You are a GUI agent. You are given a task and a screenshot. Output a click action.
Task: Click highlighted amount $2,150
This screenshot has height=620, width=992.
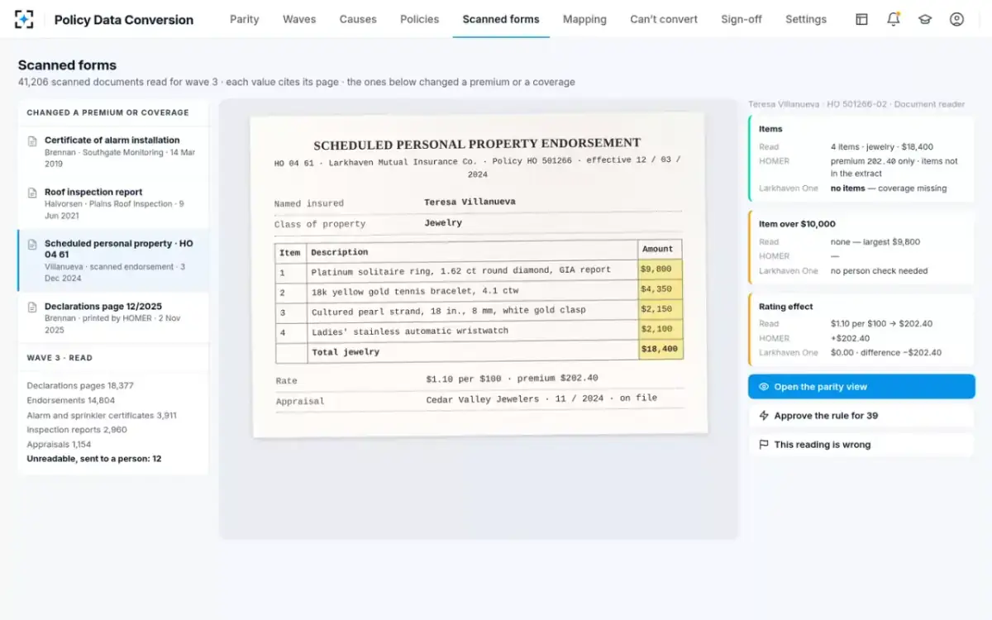pos(661,309)
